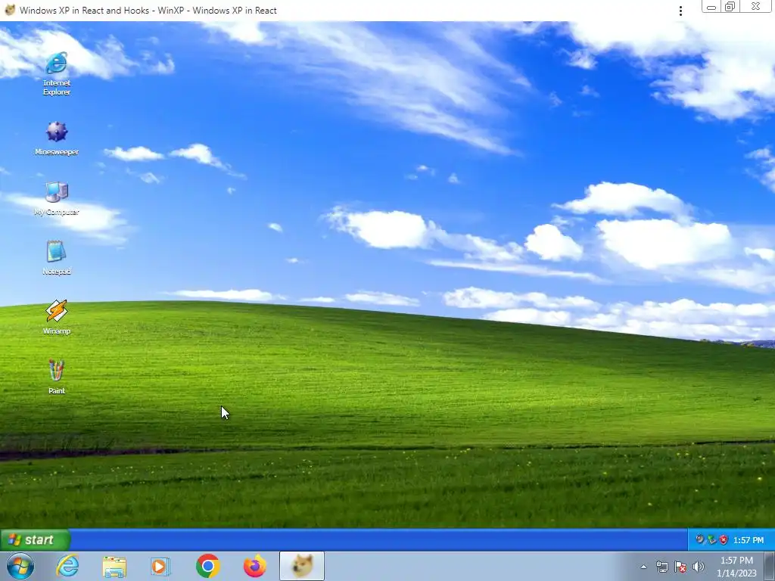Click the active doge app taskbar button
The image size is (775, 581).
click(x=302, y=566)
